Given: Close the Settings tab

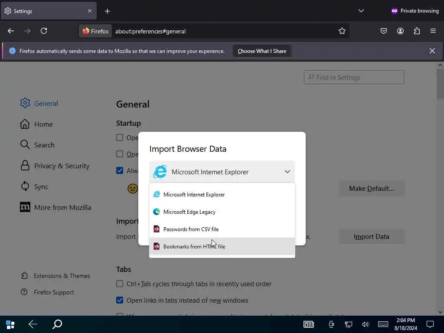Looking at the screenshot, I should point(89,11).
